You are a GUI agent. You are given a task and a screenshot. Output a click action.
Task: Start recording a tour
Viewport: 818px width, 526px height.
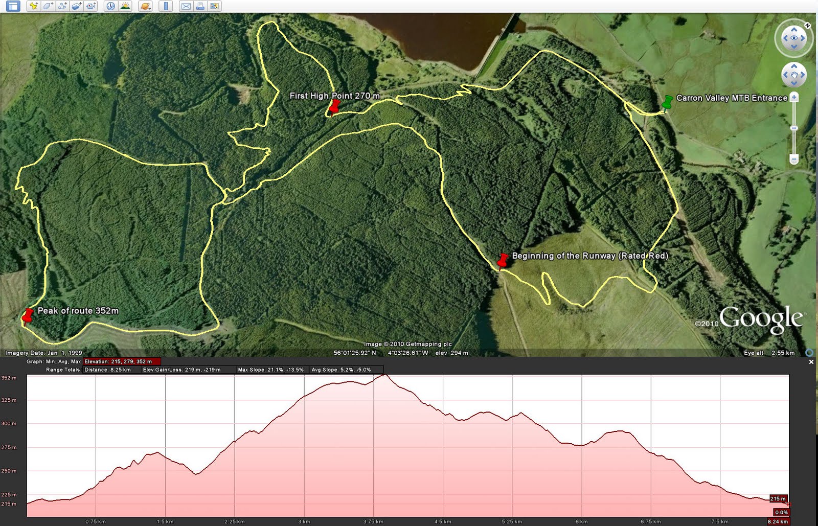click(90, 7)
